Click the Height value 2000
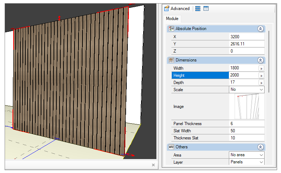This screenshot has width=281, height=173. click(235, 75)
